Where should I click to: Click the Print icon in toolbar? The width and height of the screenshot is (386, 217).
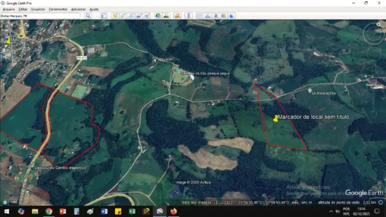pyautogui.click(x=208, y=16)
